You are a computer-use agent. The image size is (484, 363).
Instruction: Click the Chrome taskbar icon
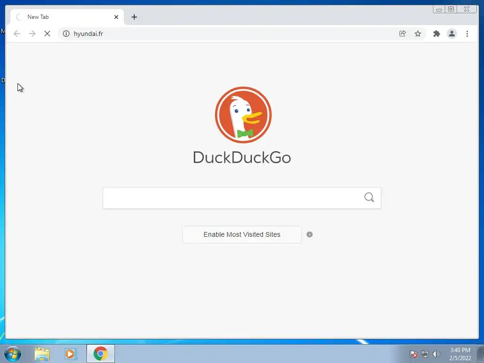coord(101,354)
